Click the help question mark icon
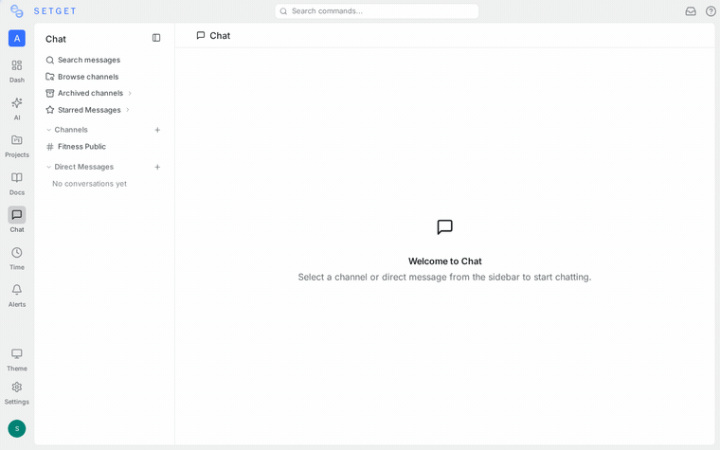The height and width of the screenshot is (450, 720). [x=711, y=11]
